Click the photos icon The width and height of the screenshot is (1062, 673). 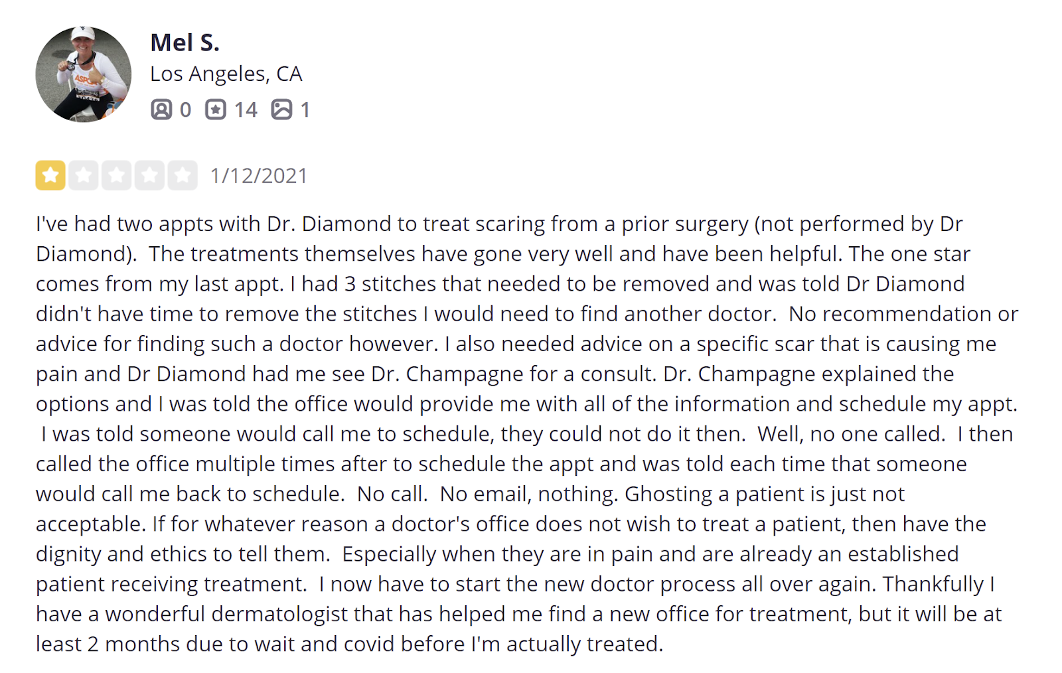281,110
